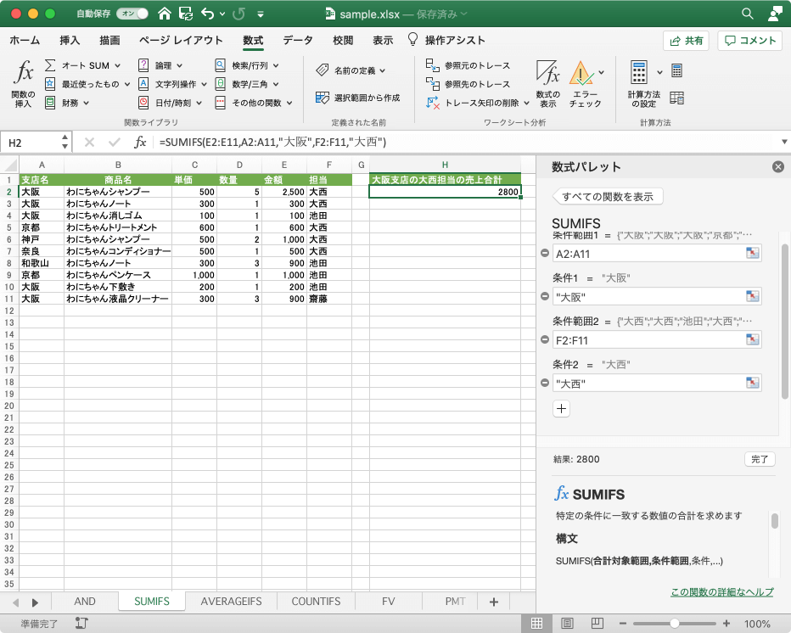Switch to Normal view in status bar
This screenshot has width=791, height=633.
click(x=536, y=624)
